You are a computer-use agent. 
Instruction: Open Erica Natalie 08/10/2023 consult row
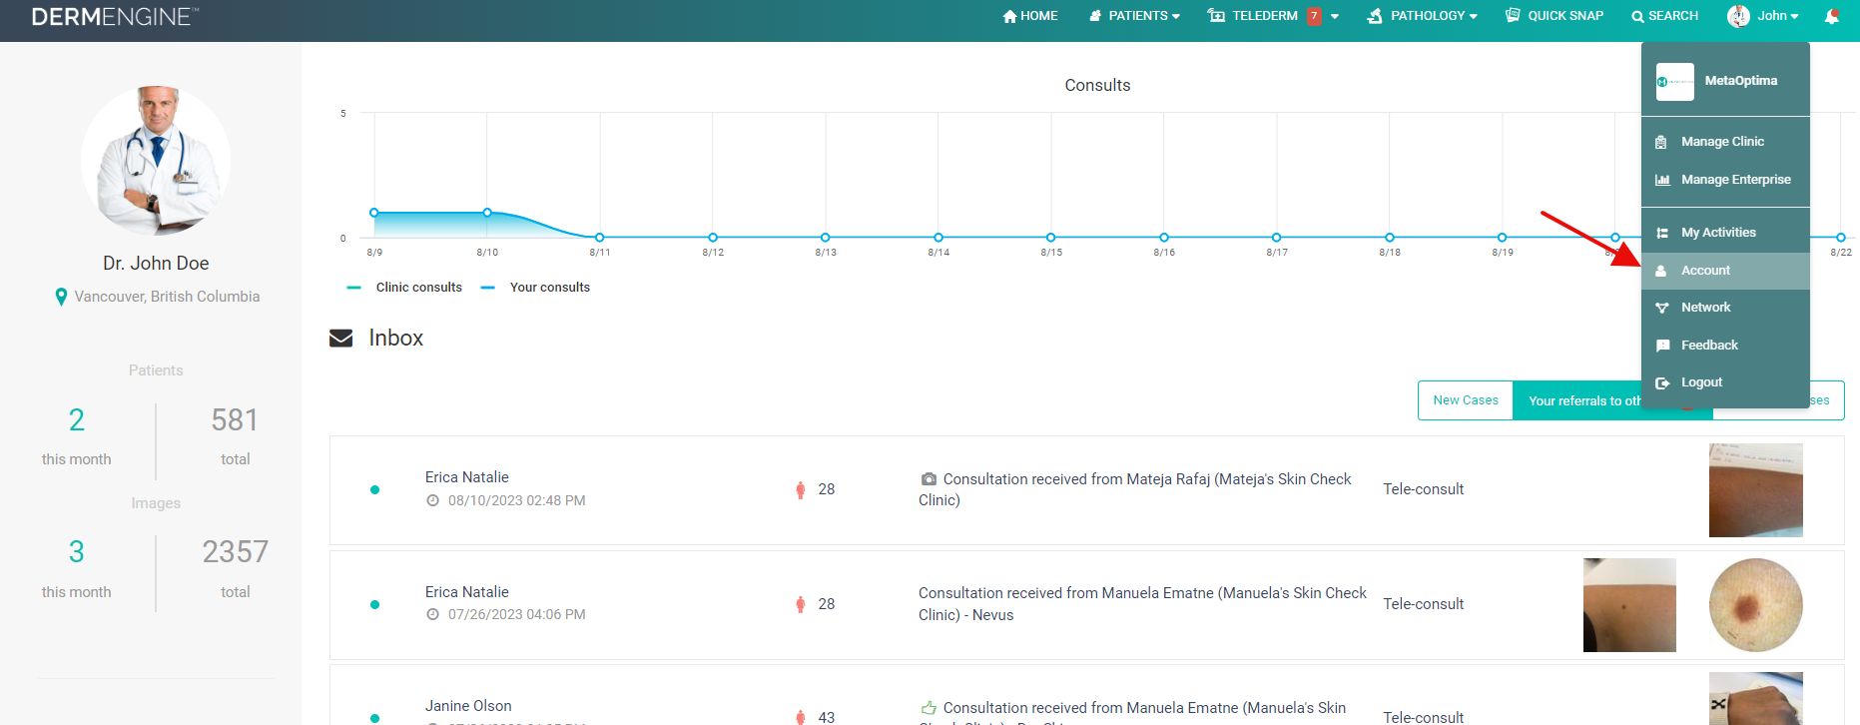coord(1086,490)
